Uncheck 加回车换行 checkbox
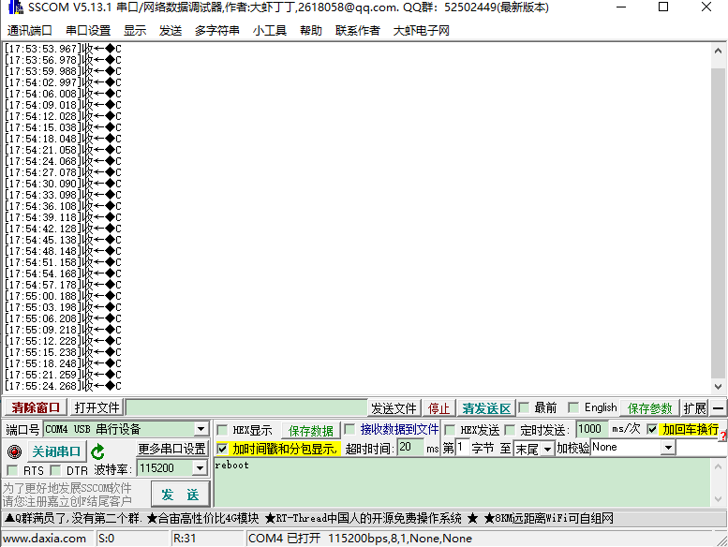The height and width of the screenshot is (547, 728). (x=652, y=429)
